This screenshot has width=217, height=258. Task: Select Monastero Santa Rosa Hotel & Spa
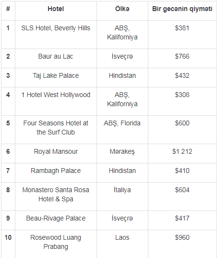(x=56, y=195)
